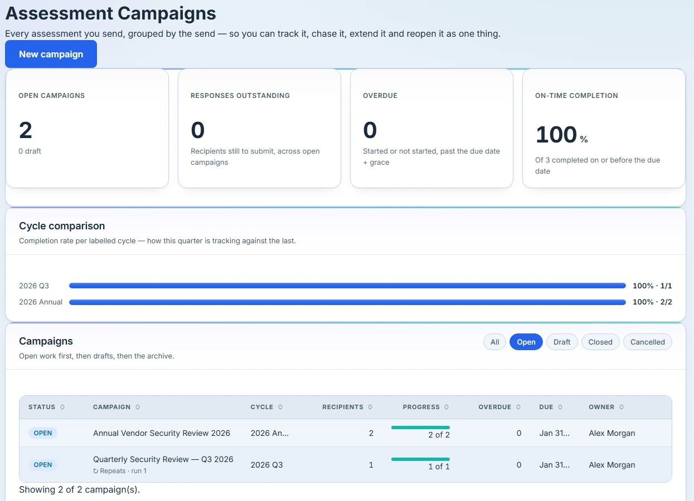Sort by the Campaign column icon
This screenshot has width=694, height=501.
(x=138, y=407)
